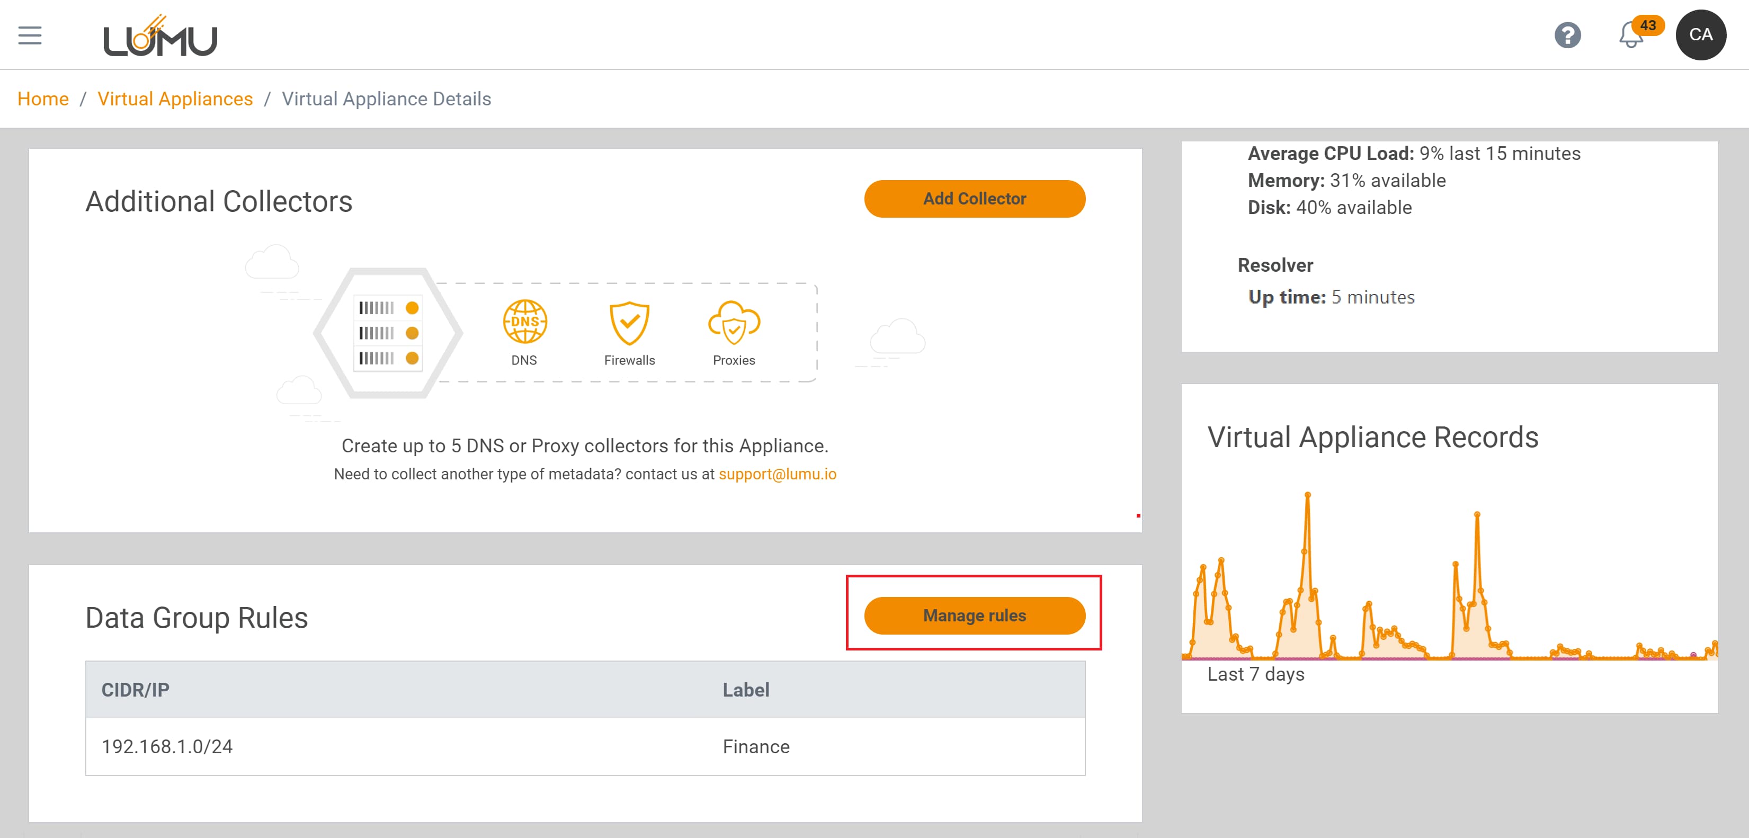Screen dimensions: 1749x838
Task: Click the highlighted Manage rules button
Action: 974,616
